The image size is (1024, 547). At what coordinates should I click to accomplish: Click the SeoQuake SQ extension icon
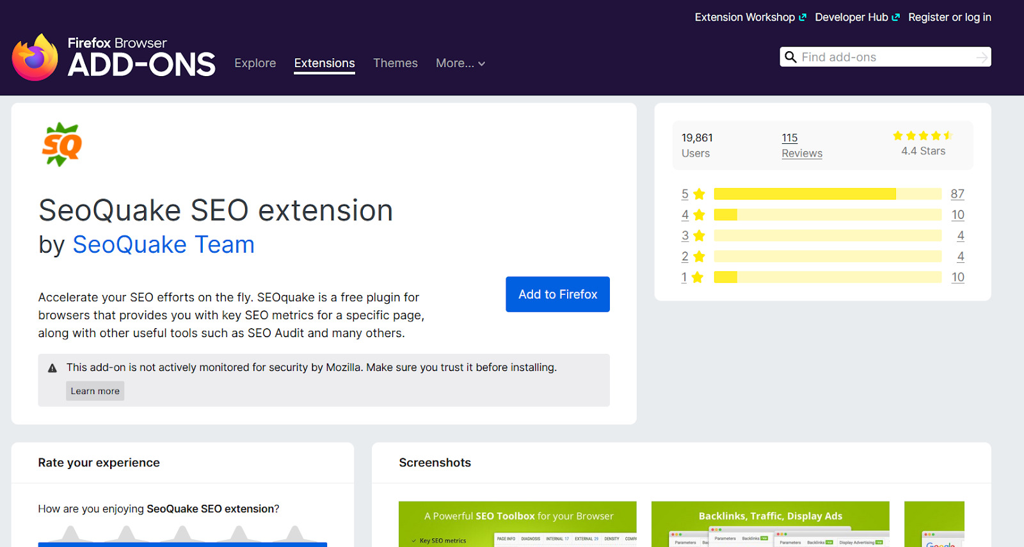click(x=62, y=145)
